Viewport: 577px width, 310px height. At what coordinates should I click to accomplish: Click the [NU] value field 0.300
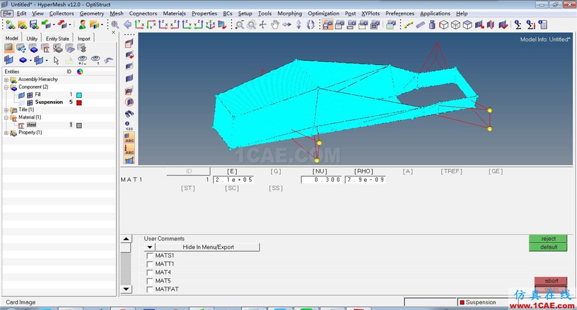click(321, 180)
